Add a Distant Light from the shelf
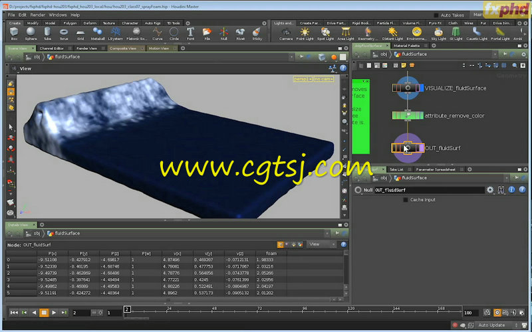This screenshot has width=532, height=332. (392, 34)
